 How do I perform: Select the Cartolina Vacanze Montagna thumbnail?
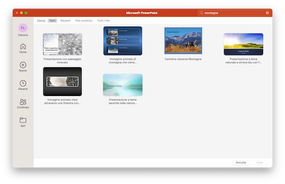coord(183,41)
